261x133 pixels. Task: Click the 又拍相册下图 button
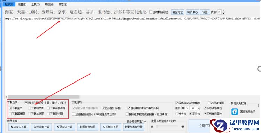point(111,127)
